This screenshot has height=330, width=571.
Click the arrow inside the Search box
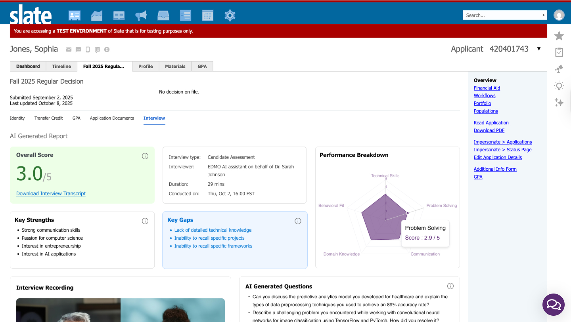[x=544, y=15]
